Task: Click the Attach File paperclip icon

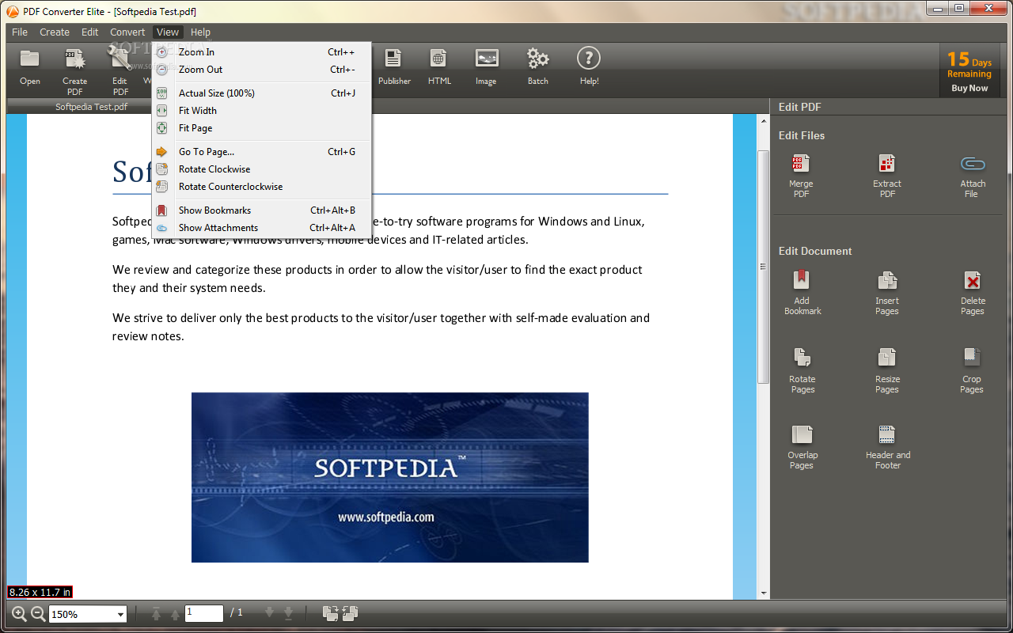Action: [973, 165]
